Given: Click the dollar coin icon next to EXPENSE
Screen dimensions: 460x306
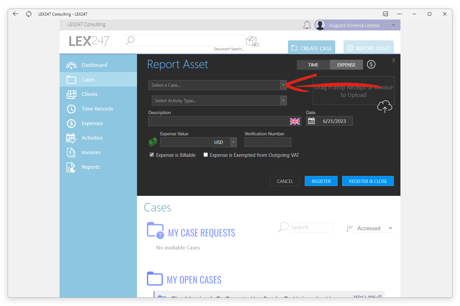Looking at the screenshot, I should click(x=371, y=65).
